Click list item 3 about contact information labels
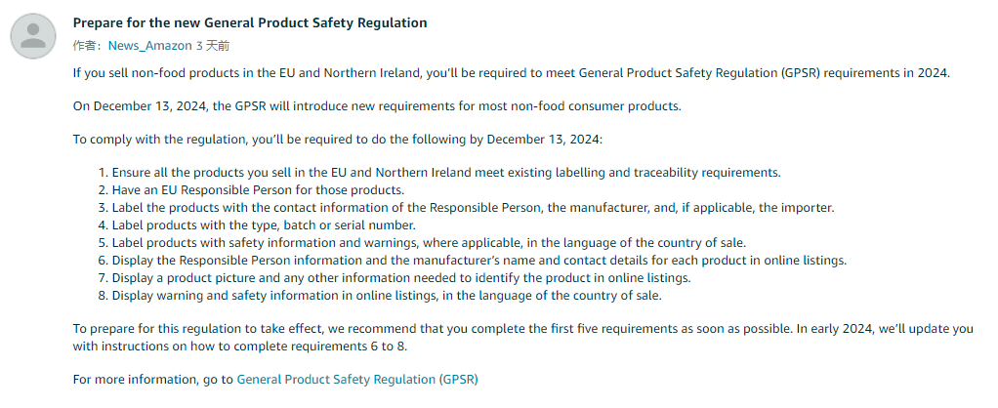Viewport: 998px width, 408px height. click(x=473, y=208)
